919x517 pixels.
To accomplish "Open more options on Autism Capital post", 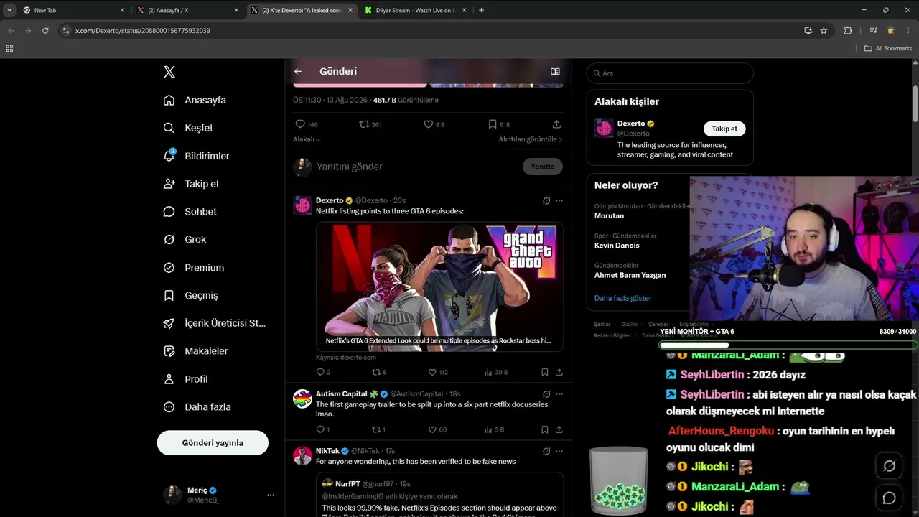I will (559, 394).
